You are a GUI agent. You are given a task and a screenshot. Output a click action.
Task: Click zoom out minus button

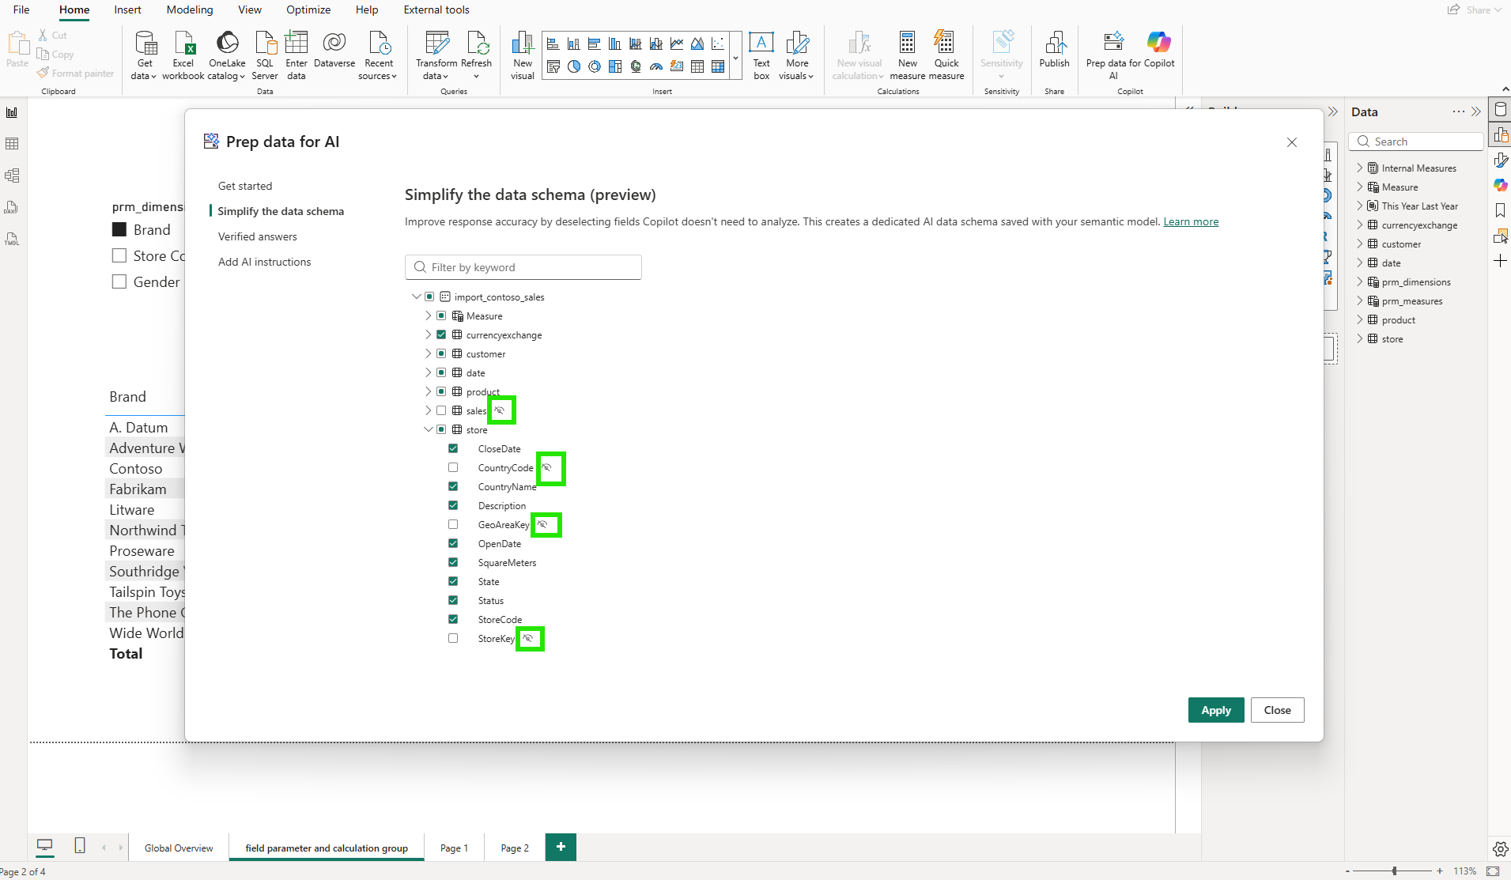[1347, 871]
